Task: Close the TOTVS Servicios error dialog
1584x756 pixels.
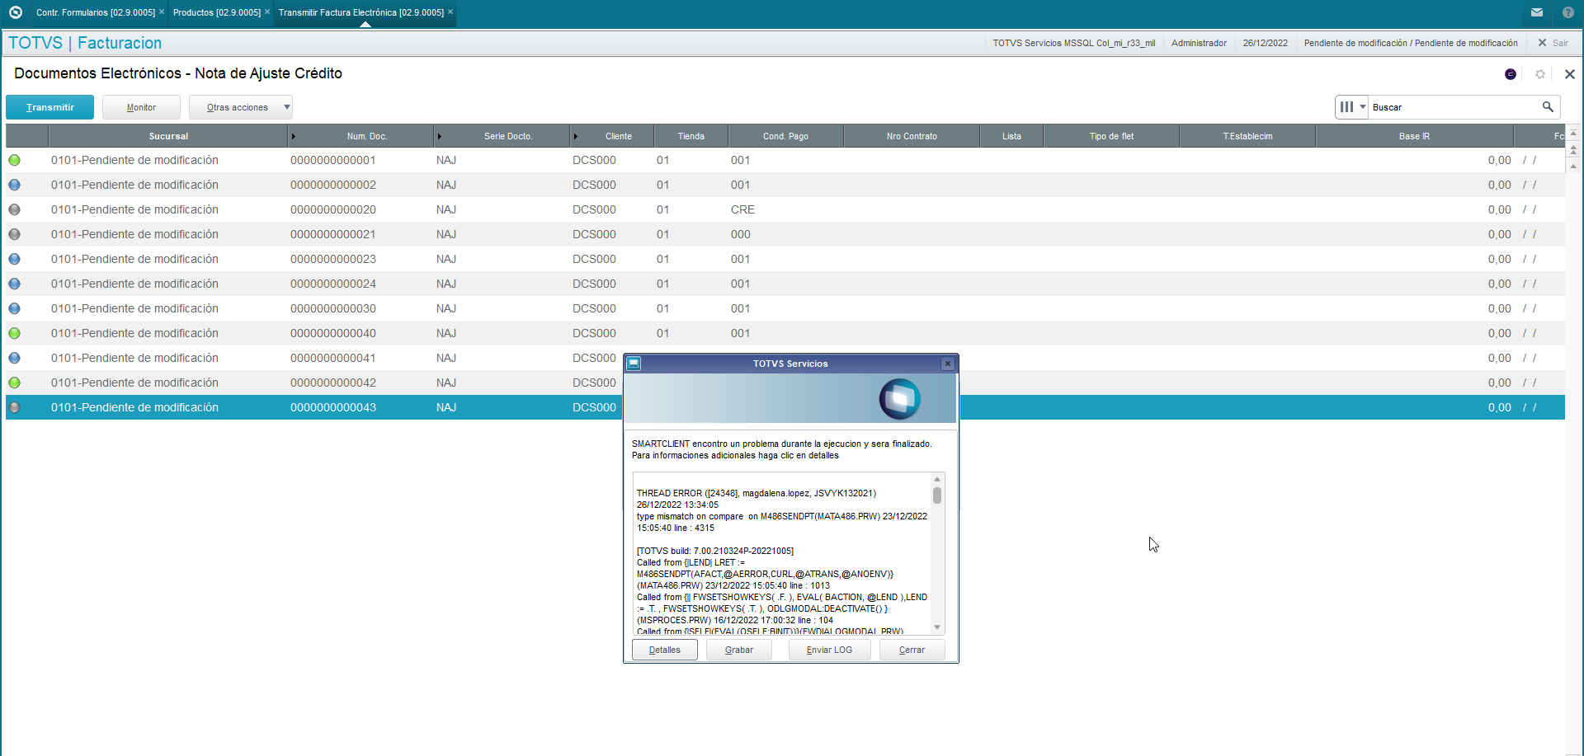Action: tap(948, 364)
